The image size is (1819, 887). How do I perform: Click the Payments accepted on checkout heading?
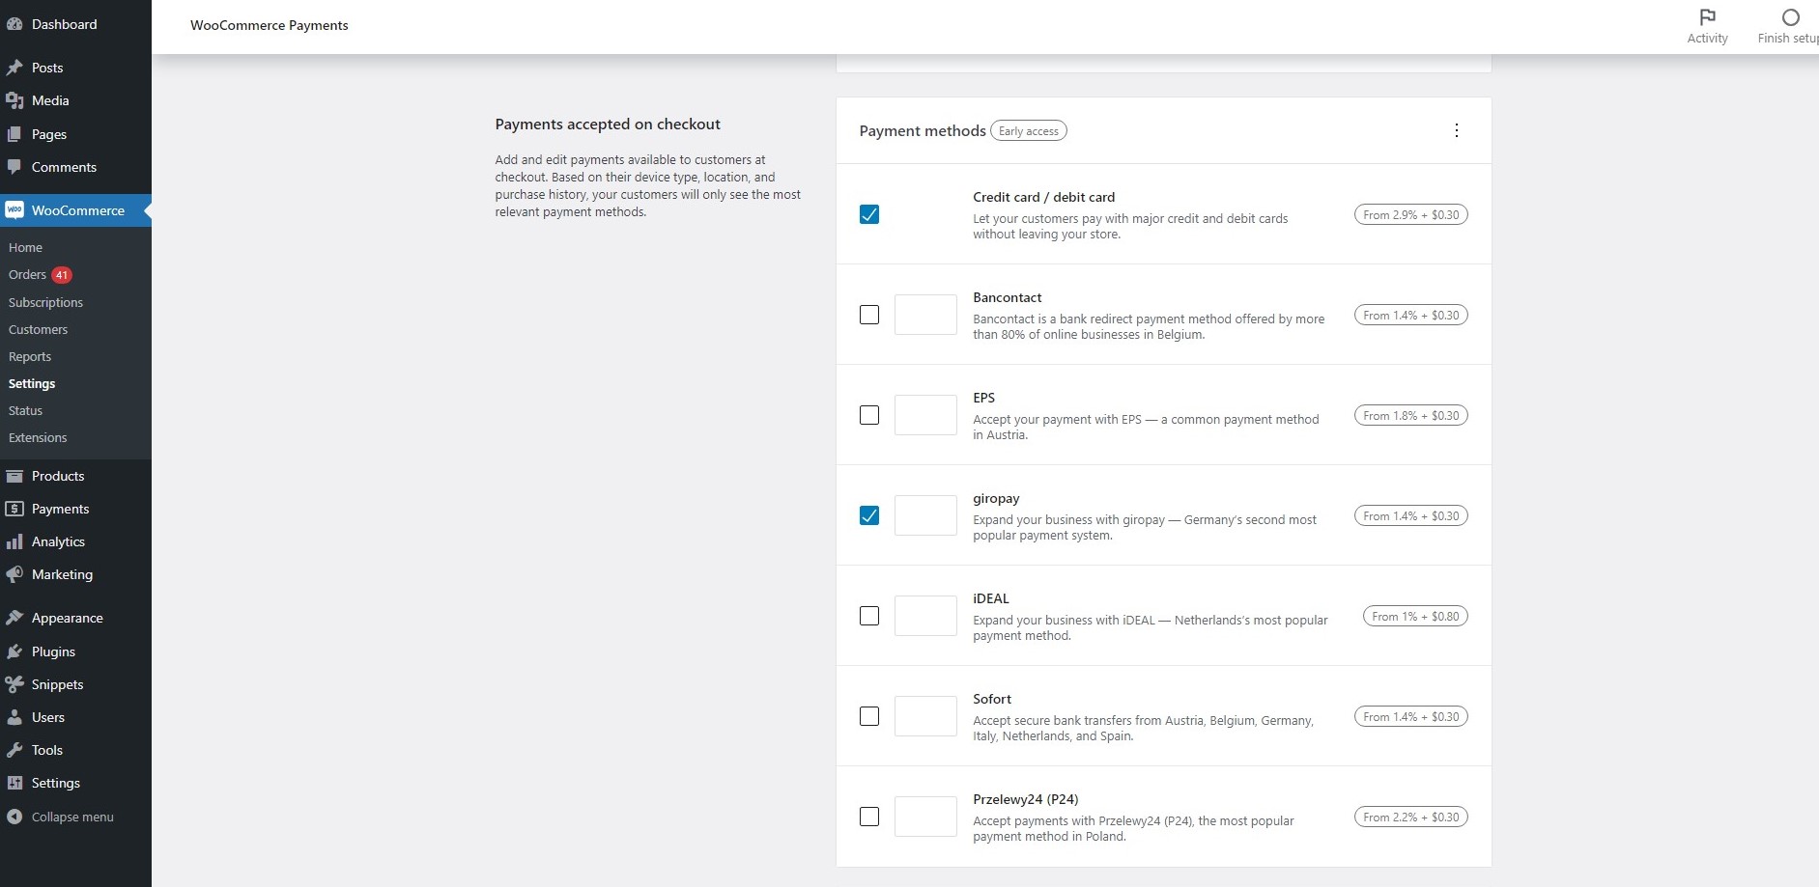(608, 125)
